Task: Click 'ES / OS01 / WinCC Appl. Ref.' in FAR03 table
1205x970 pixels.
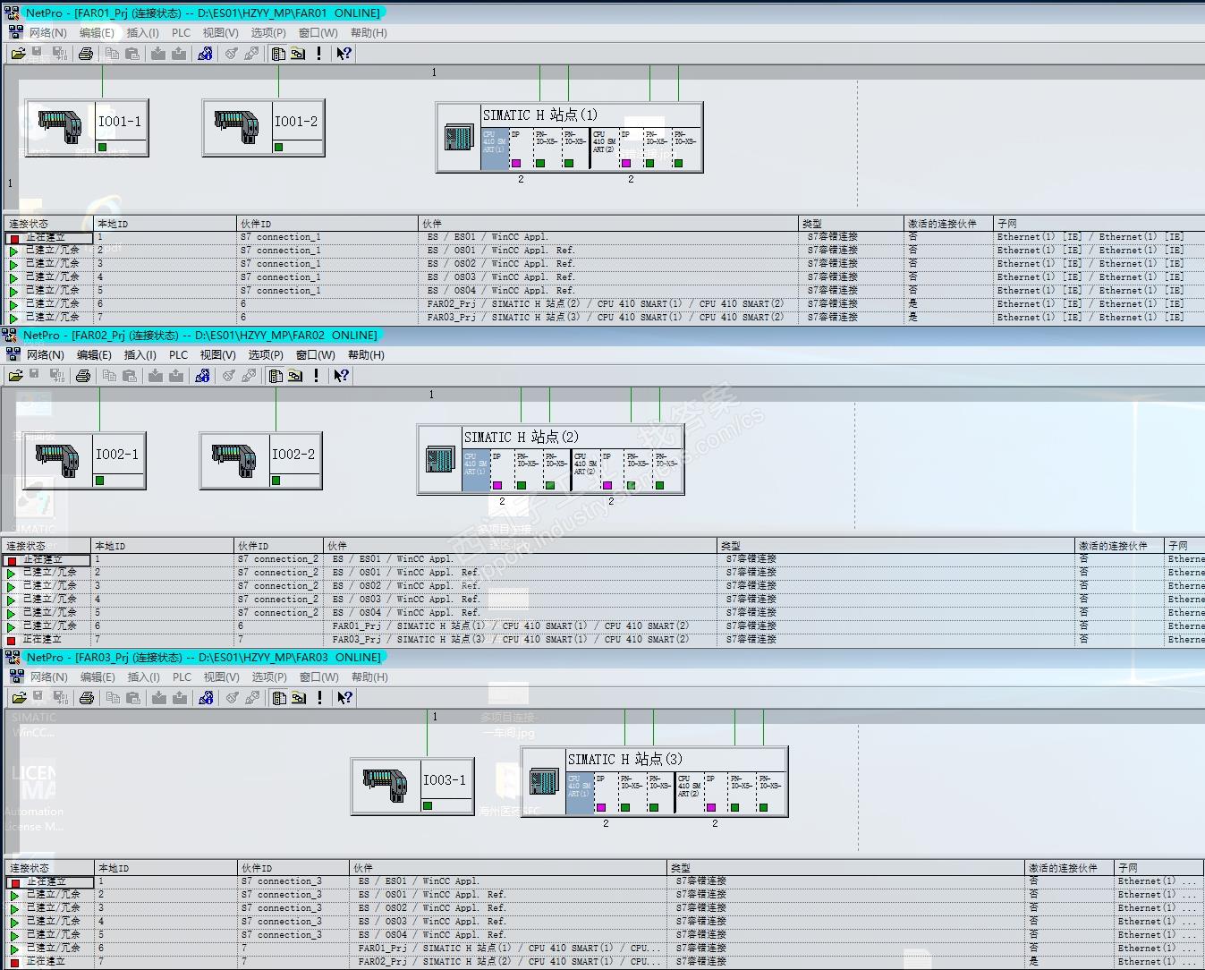Action: pyautogui.click(x=432, y=895)
